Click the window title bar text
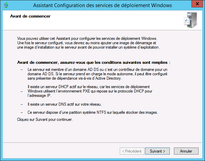This screenshot has height=161, width=205. click(x=102, y=5)
